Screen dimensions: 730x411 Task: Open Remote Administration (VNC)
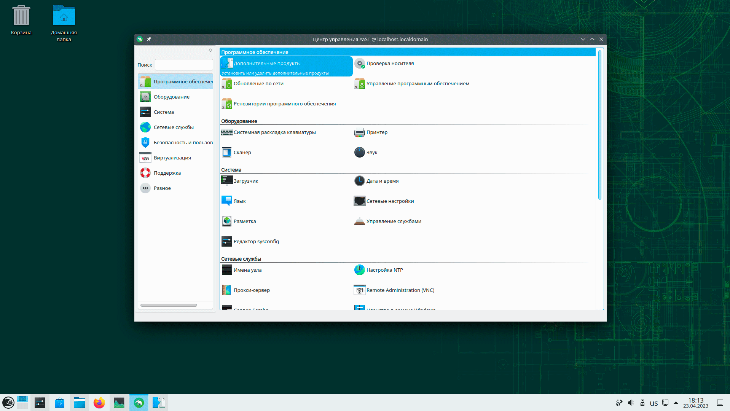pos(400,290)
